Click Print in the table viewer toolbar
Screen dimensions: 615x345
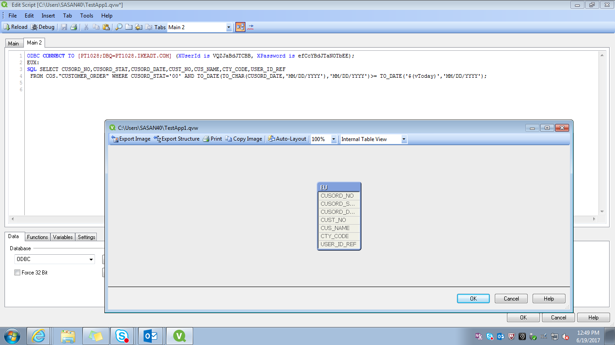(x=213, y=139)
